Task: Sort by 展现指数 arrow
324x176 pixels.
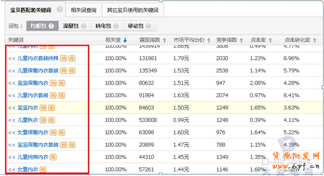Action: [x=164, y=40]
